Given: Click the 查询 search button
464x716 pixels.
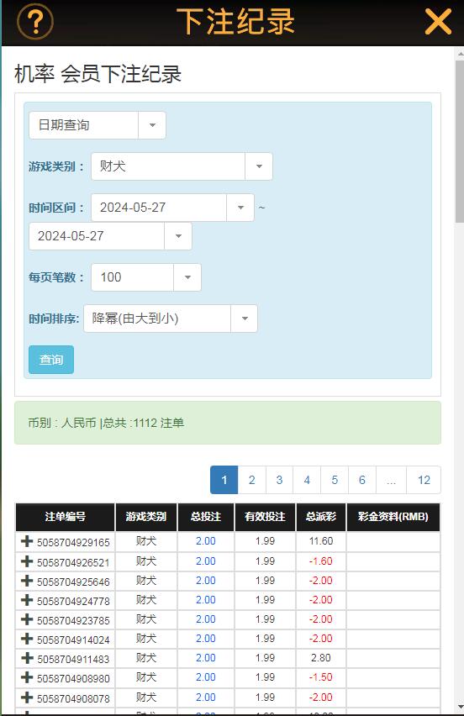Looking at the screenshot, I should tap(51, 360).
